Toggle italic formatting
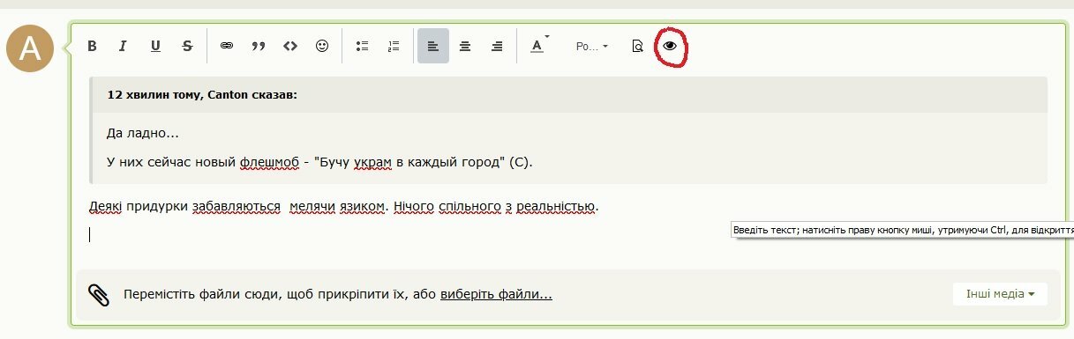1074x339 pixels. click(x=124, y=47)
